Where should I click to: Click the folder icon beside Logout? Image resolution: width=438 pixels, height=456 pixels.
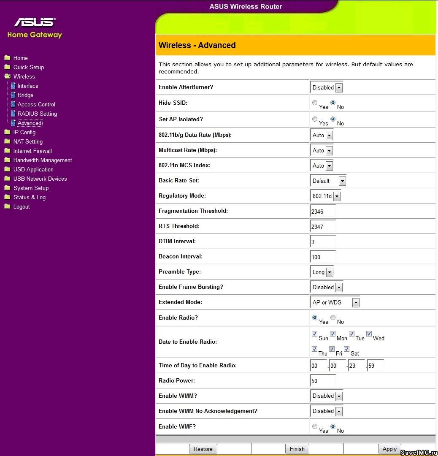[7, 206]
